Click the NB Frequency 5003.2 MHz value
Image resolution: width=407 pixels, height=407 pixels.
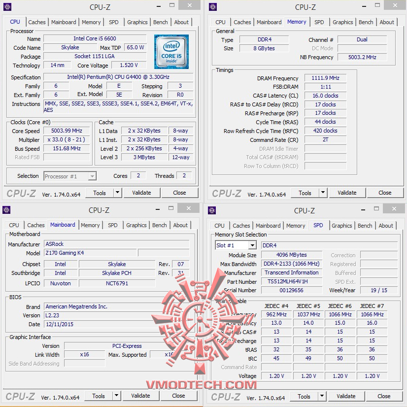(x=362, y=57)
